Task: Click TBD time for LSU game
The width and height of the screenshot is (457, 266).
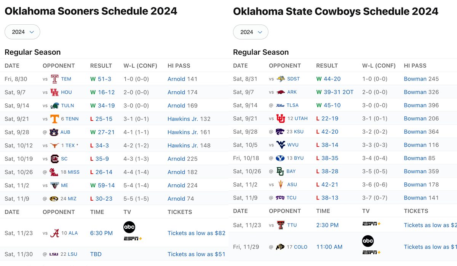Action: pyautogui.click(x=96, y=254)
